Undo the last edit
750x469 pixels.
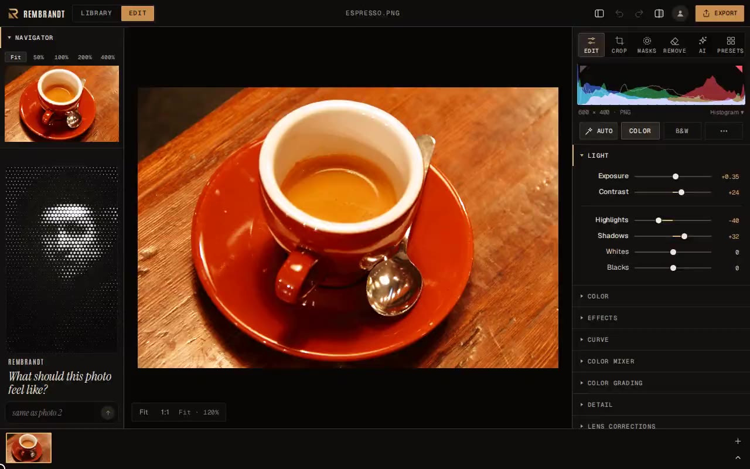(x=619, y=13)
